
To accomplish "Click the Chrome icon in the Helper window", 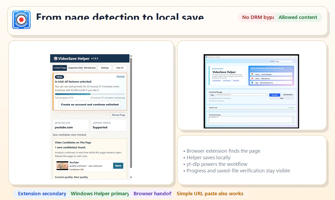I will (252, 74).
